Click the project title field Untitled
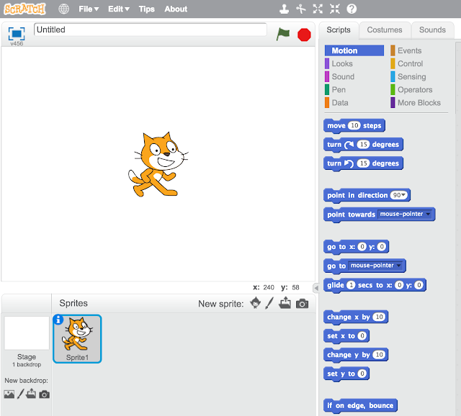 151,30
